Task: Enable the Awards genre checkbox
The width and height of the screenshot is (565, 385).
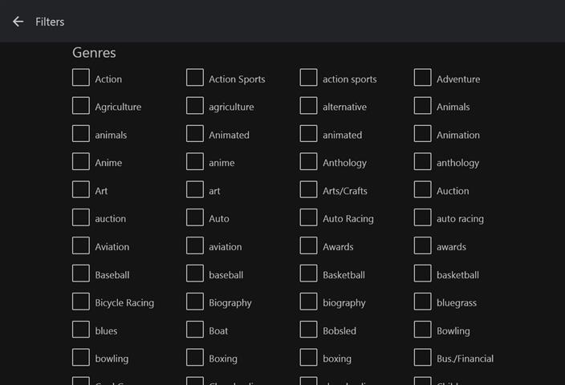Action: point(309,246)
